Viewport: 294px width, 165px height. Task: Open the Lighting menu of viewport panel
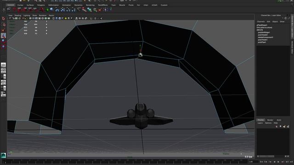27,16
